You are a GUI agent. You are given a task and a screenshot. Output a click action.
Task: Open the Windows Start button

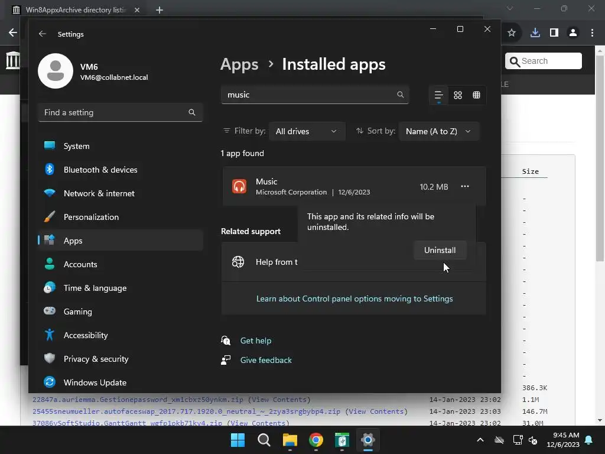(x=238, y=440)
